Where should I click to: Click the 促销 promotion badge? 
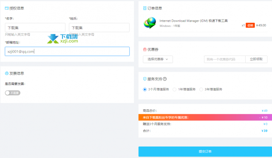click(x=250, y=25)
